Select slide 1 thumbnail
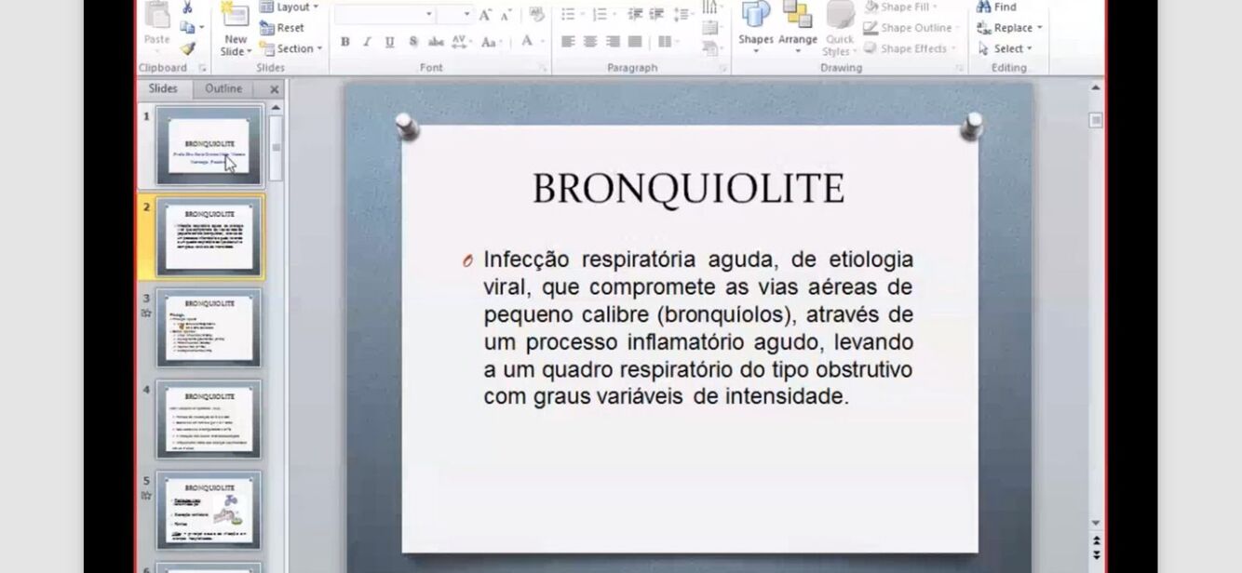 (209, 145)
